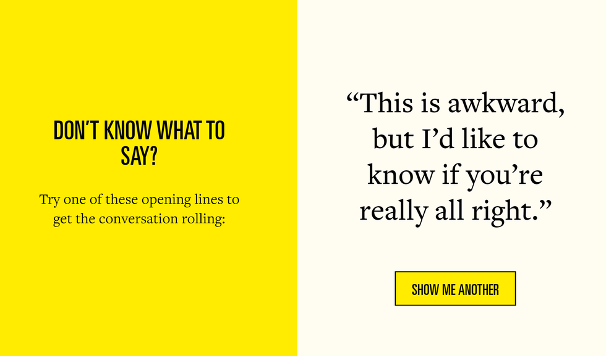Click the word "WHAT" in the heading
The width and height of the screenshot is (606, 356).
click(x=176, y=130)
